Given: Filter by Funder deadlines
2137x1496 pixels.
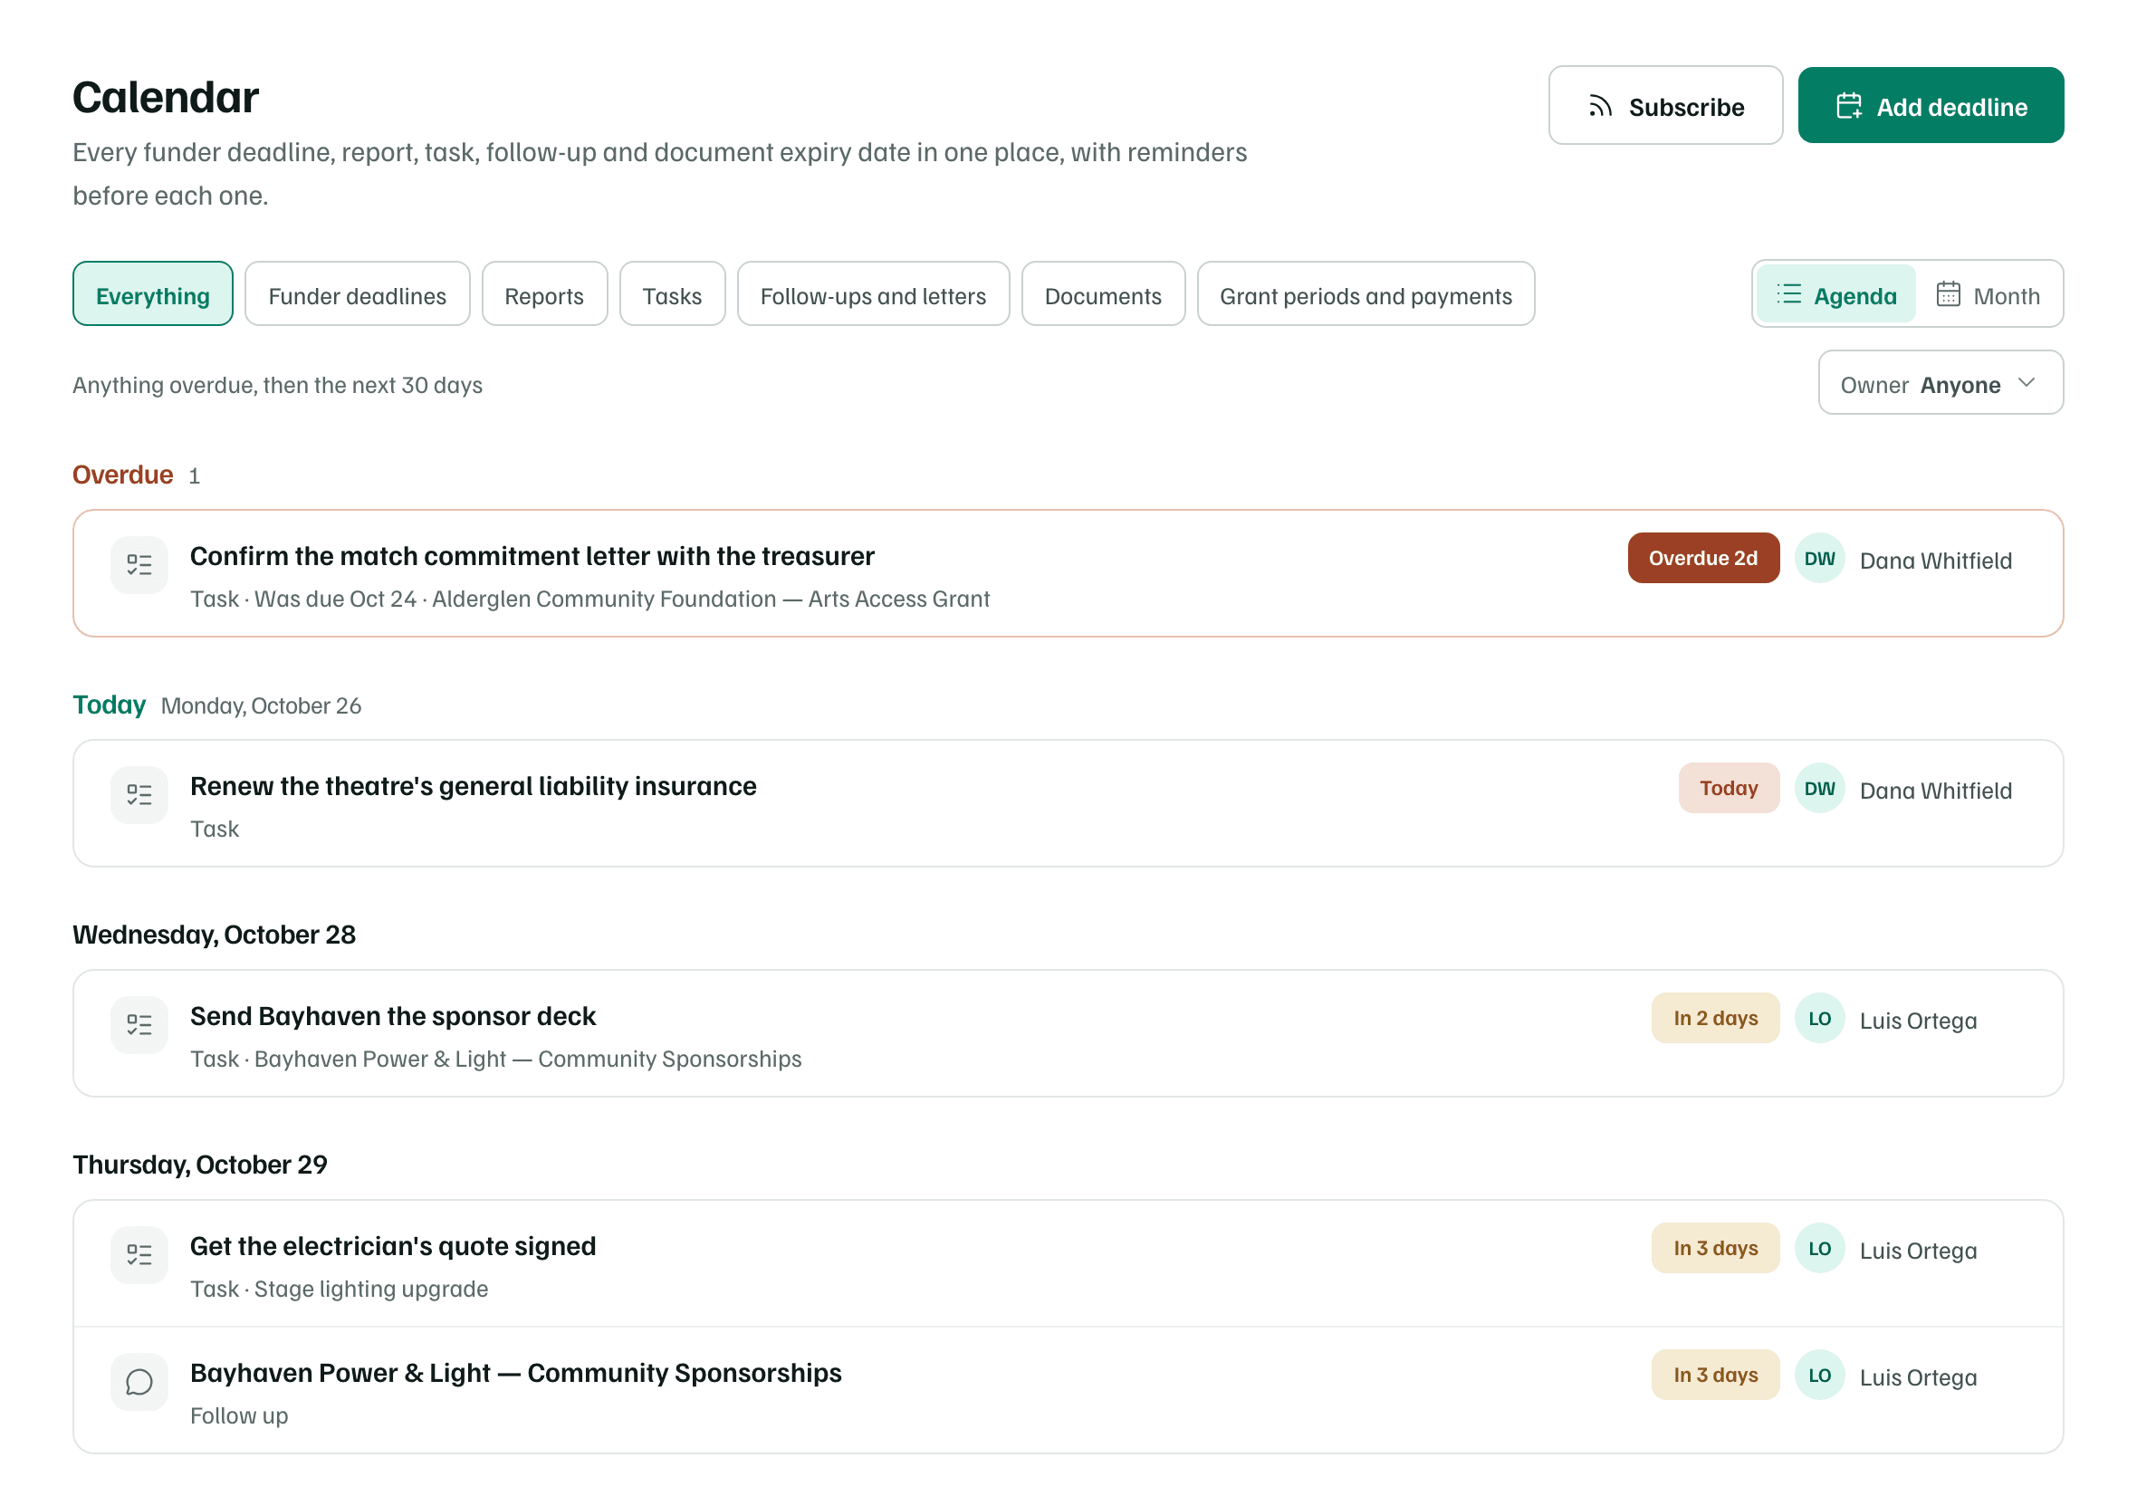Looking at the screenshot, I should coord(358,294).
